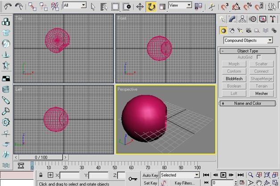Click the Select Object arrow tool
280x186 pixels.
click(93, 6)
